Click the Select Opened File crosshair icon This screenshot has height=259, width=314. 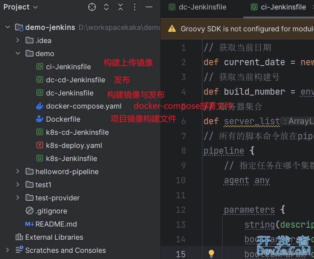click(92, 7)
